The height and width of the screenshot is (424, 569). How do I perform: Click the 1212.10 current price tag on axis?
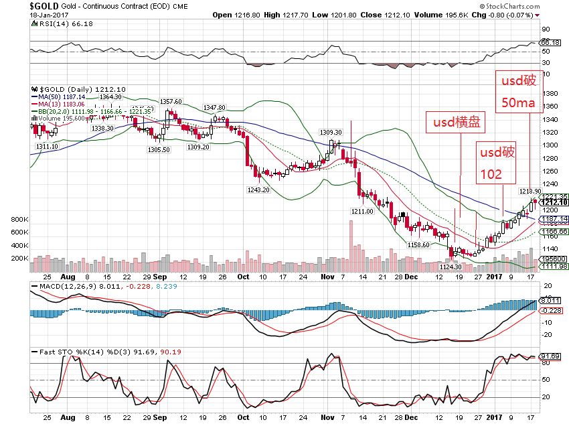coord(554,202)
